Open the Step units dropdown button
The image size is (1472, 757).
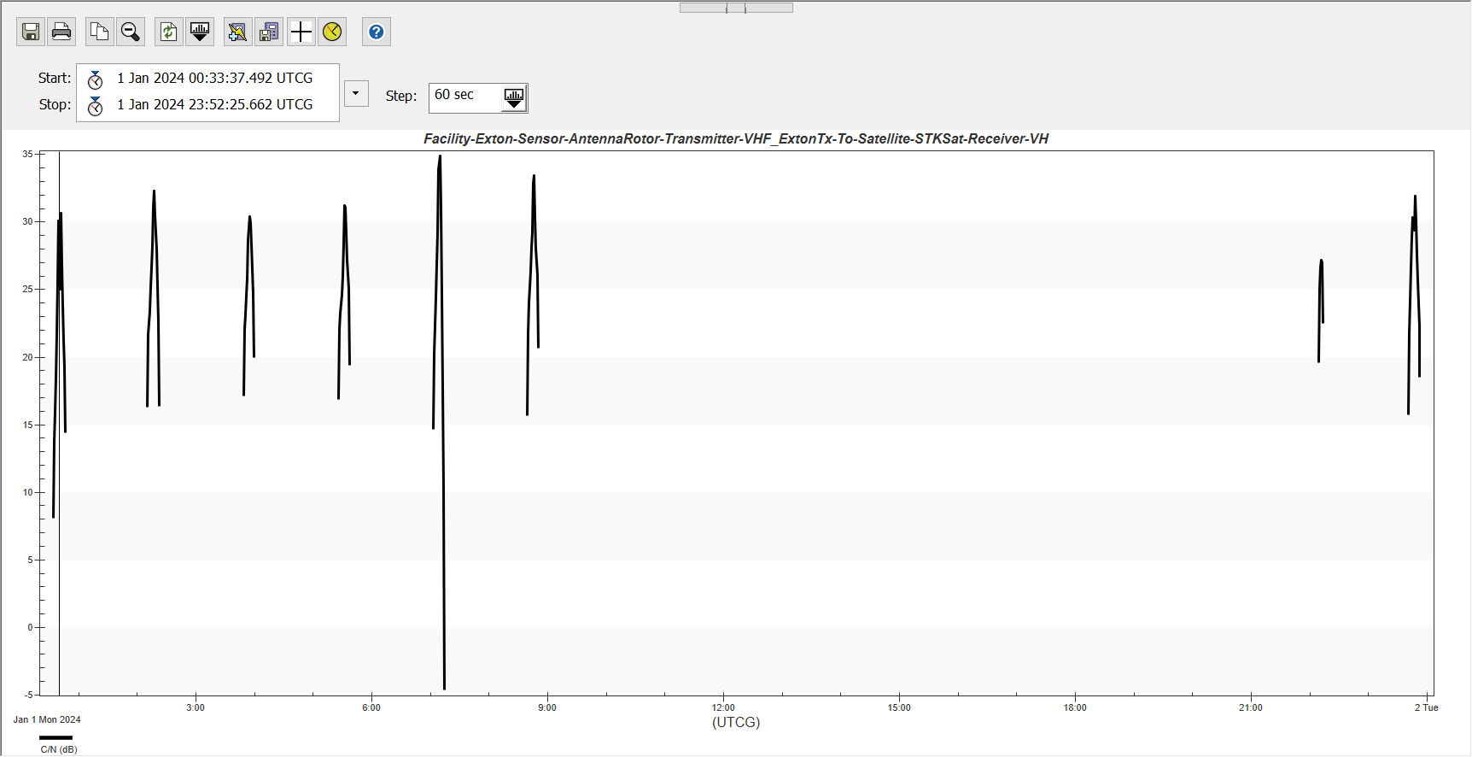[x=514, y=98]
